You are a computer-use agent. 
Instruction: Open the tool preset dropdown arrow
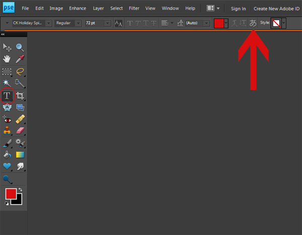[7, 23]
